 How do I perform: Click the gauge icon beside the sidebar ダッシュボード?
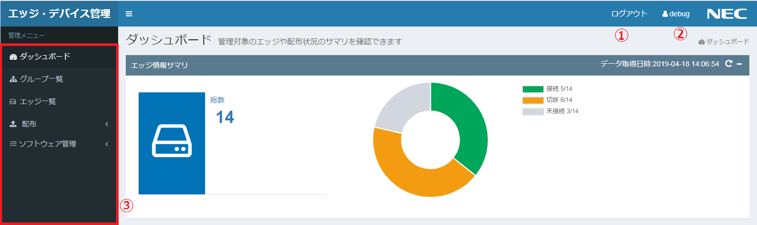point(13,57)
